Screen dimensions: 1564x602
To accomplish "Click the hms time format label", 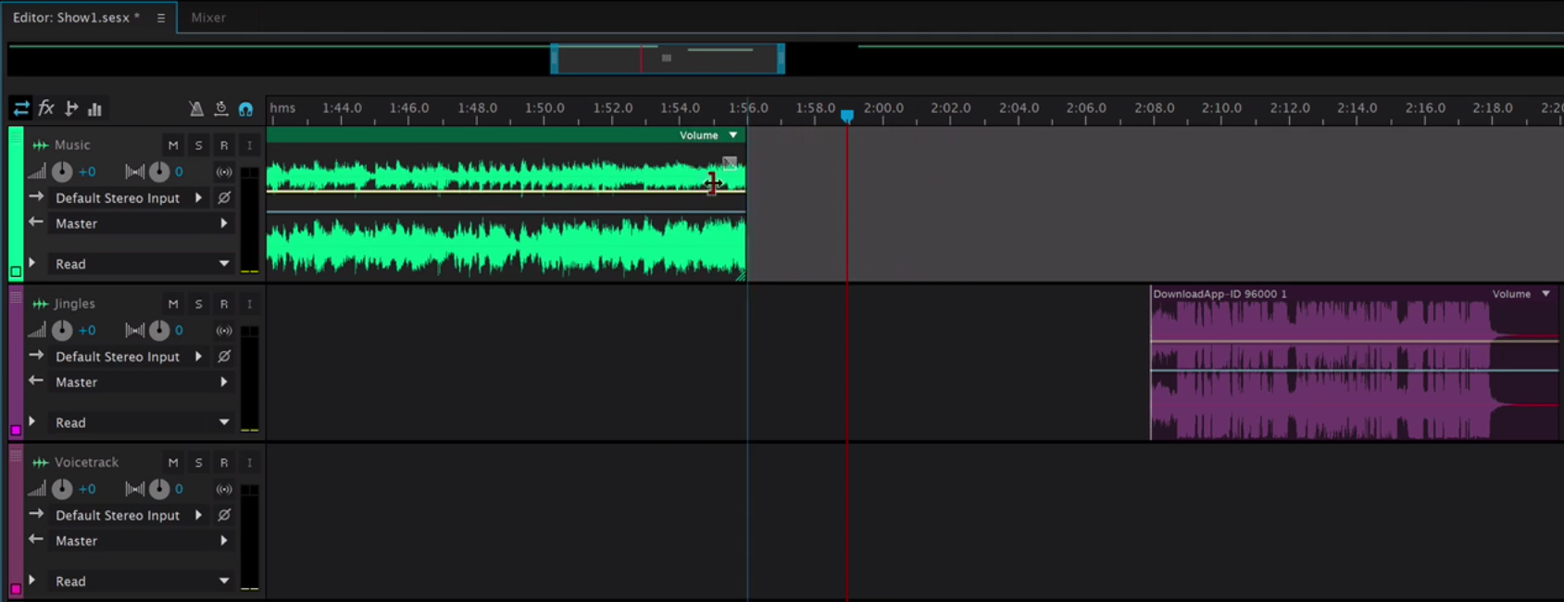I will 282,107.
